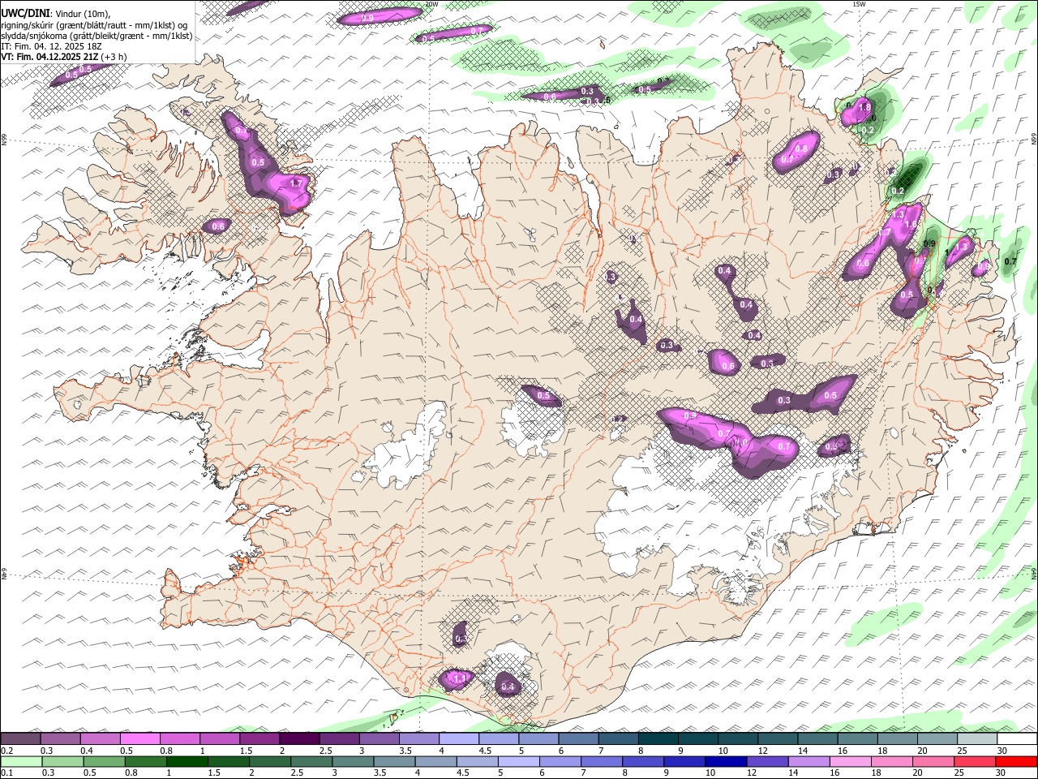Click the 0.2 label on the snow scale
The image size is (1038, 779).
(7, 751)
